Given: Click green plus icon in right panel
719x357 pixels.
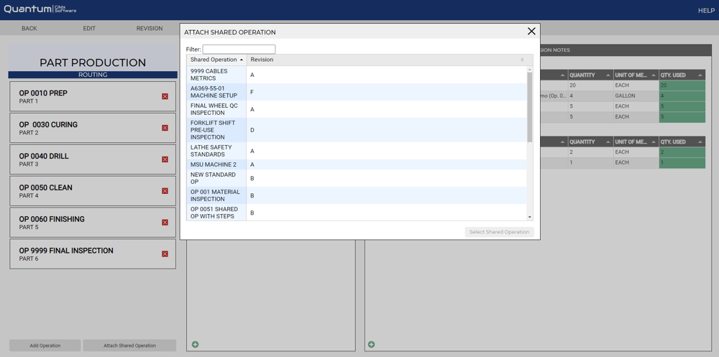Looking at the screenshot, I should pos(371,345).
